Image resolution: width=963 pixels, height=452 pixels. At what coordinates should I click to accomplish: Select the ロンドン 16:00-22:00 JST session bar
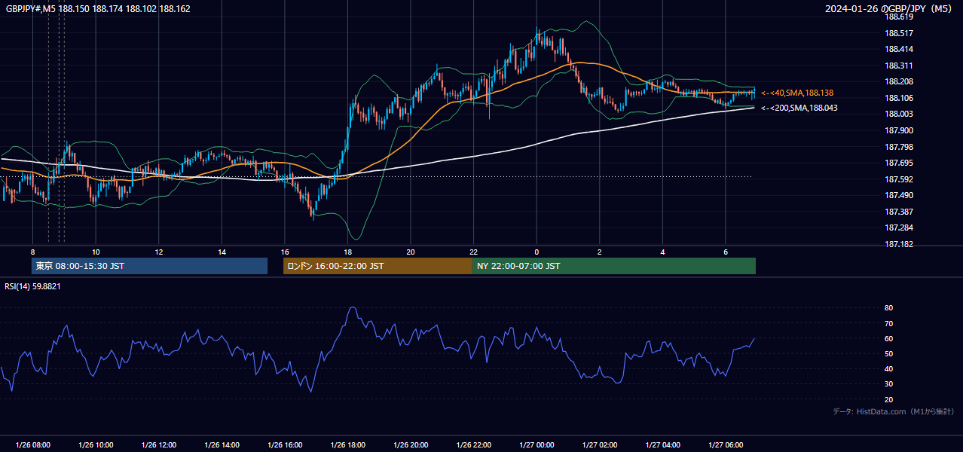pos(378,266)
